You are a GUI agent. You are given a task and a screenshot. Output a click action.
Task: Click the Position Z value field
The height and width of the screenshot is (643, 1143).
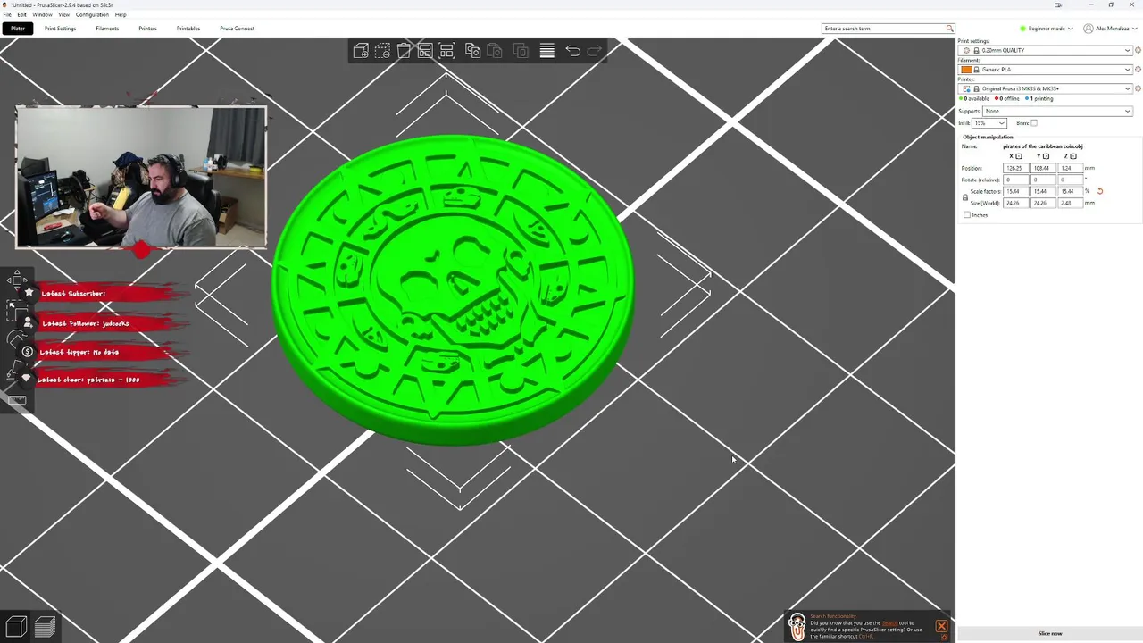1070,168
